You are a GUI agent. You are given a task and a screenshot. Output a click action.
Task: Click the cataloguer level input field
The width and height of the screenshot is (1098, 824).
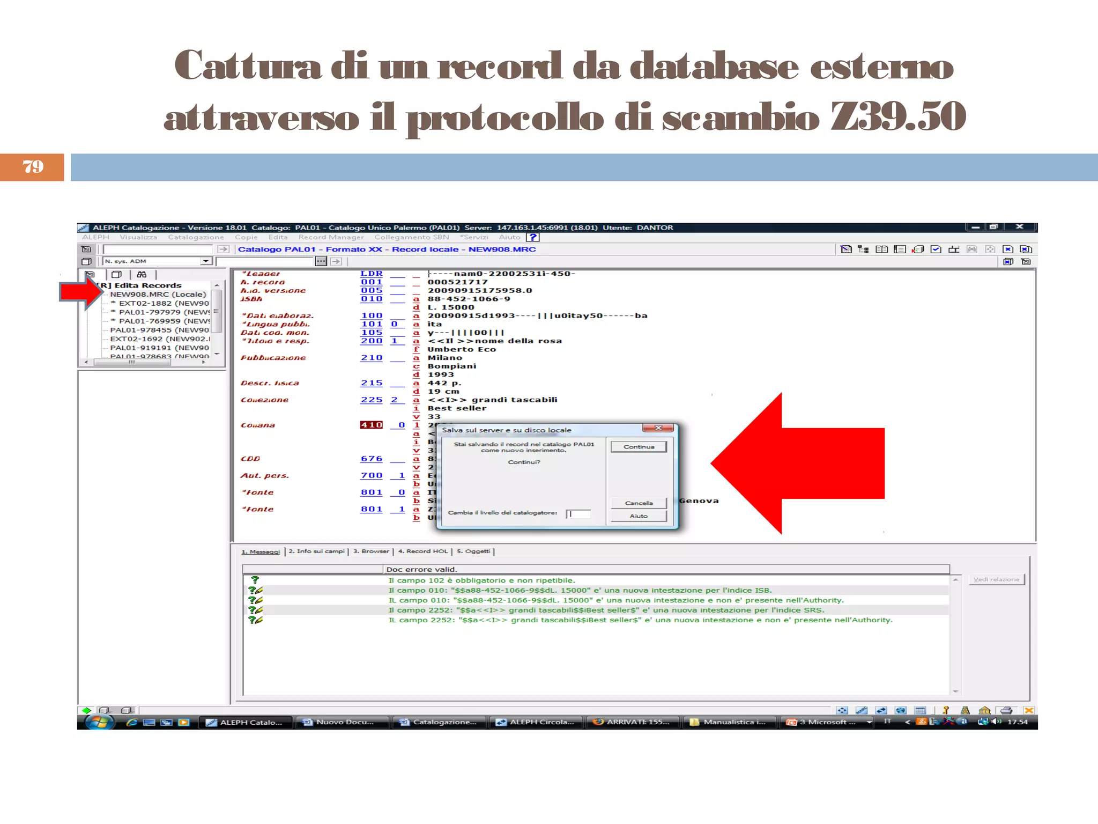pos(578,513)
